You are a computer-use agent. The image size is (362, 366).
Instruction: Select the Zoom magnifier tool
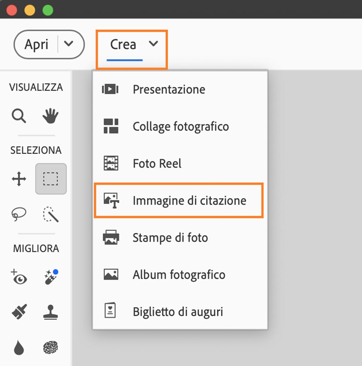click(x=19, y=116)
